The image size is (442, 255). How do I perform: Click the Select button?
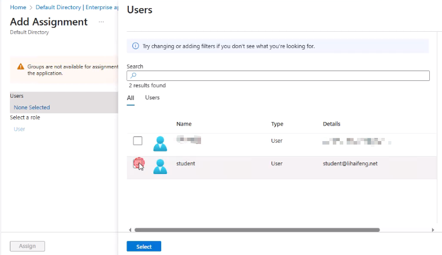click(x=144, y=246)
